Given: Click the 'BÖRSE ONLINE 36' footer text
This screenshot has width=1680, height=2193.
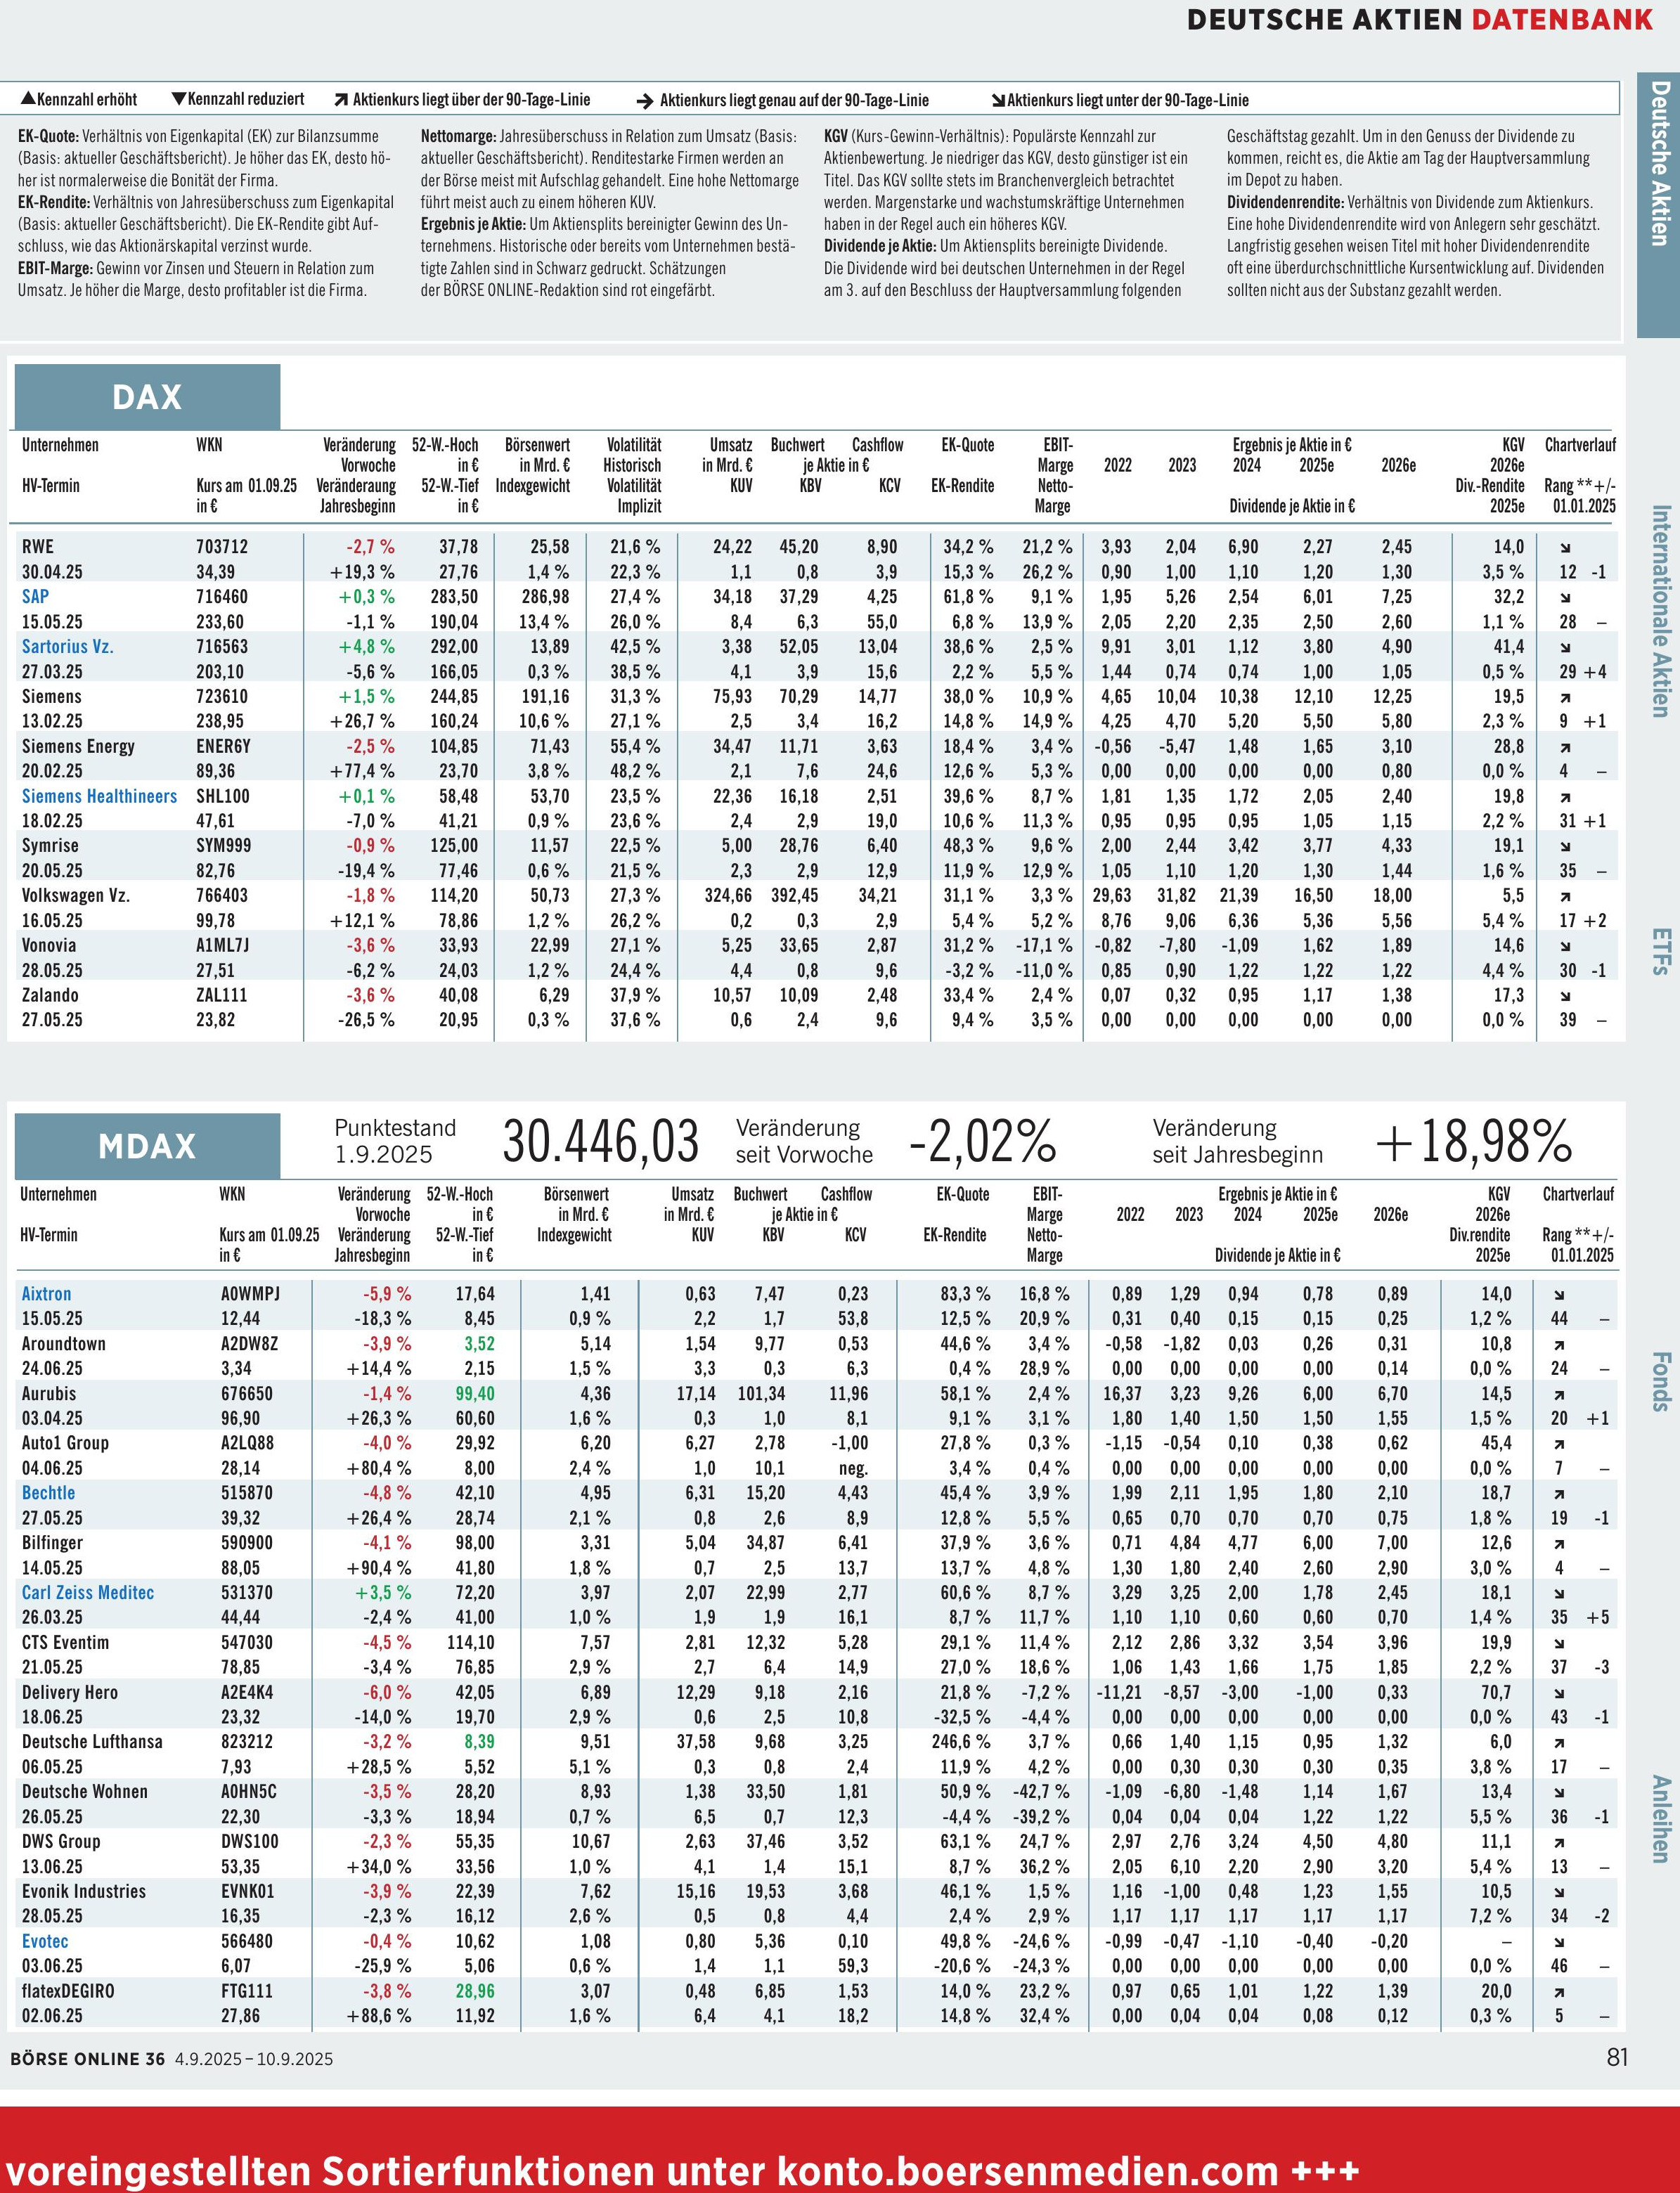Looking at the screenshot, I should point(87,2059).
